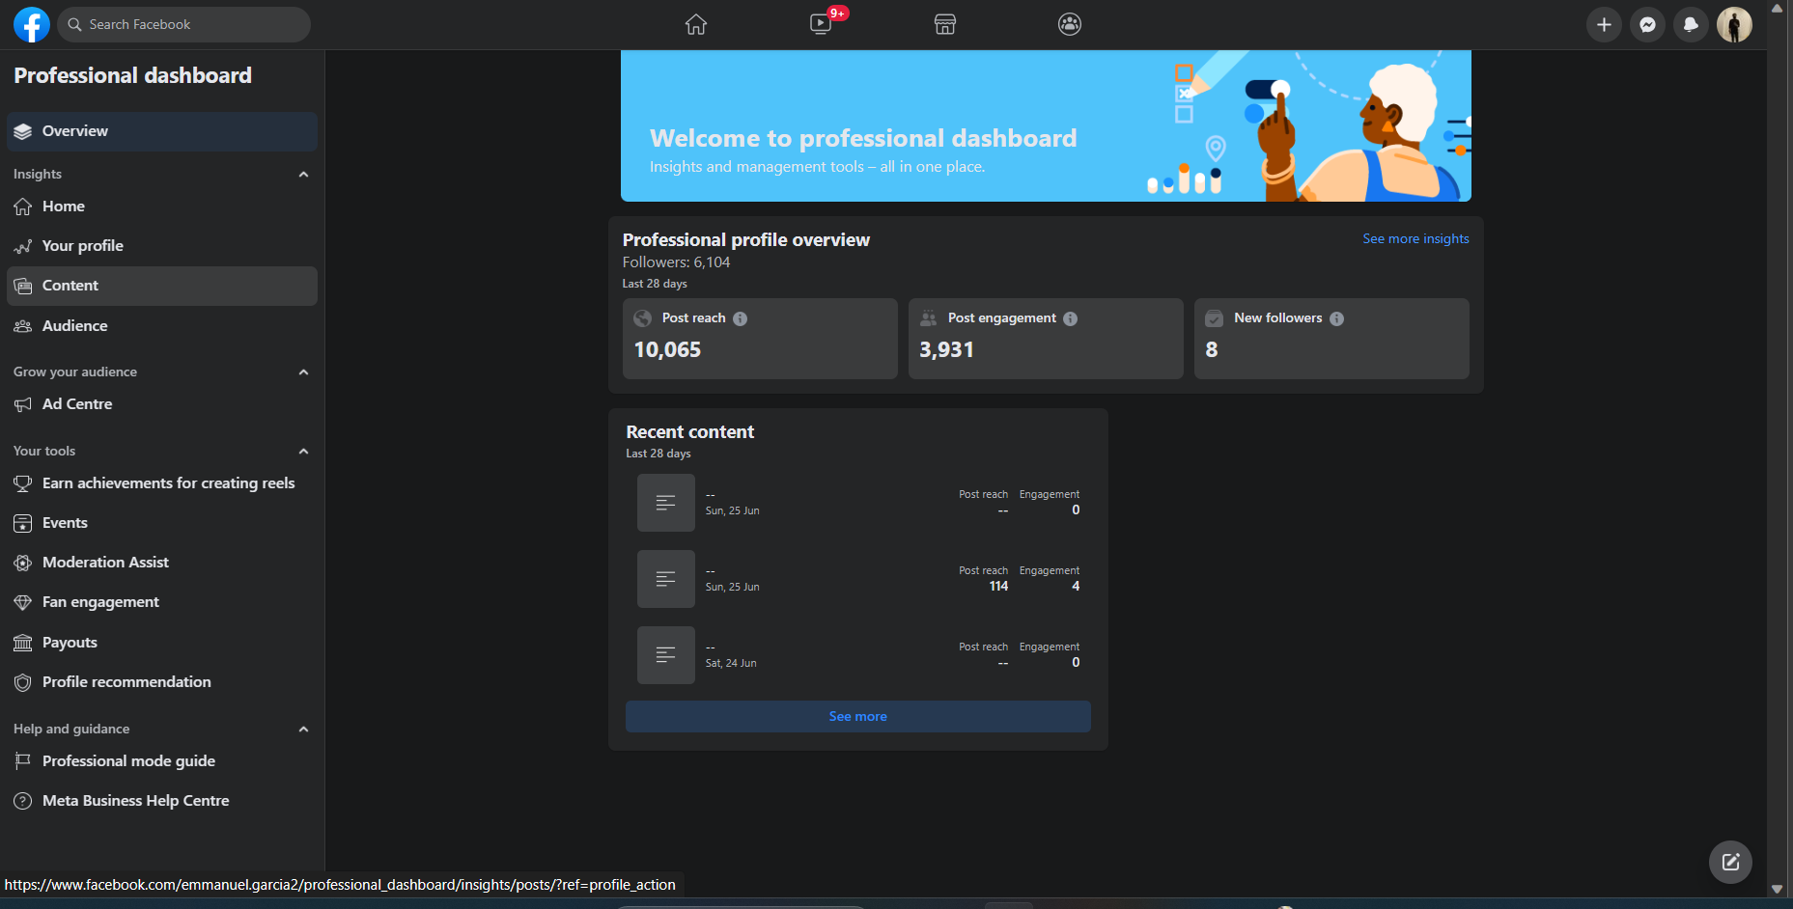1793x909 pixels.
Task: Open Events in Your tools
Action: (x=162, y=523)
